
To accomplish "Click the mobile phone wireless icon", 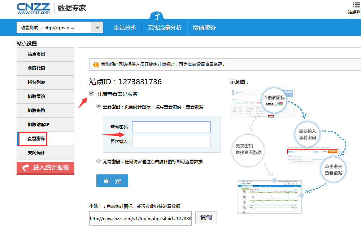I will coord(157,17).
